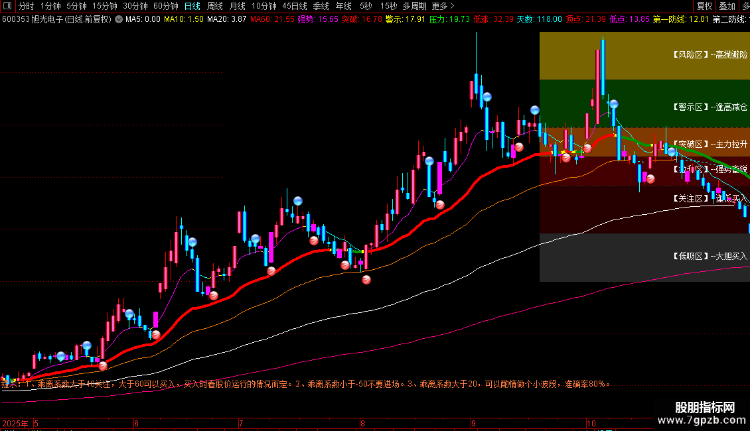
Task: Click month 7 on the time axis
Action: click(241, 423)
